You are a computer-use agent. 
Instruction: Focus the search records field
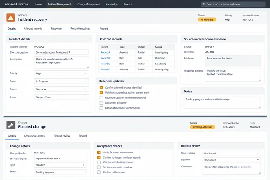click(233, 4)
